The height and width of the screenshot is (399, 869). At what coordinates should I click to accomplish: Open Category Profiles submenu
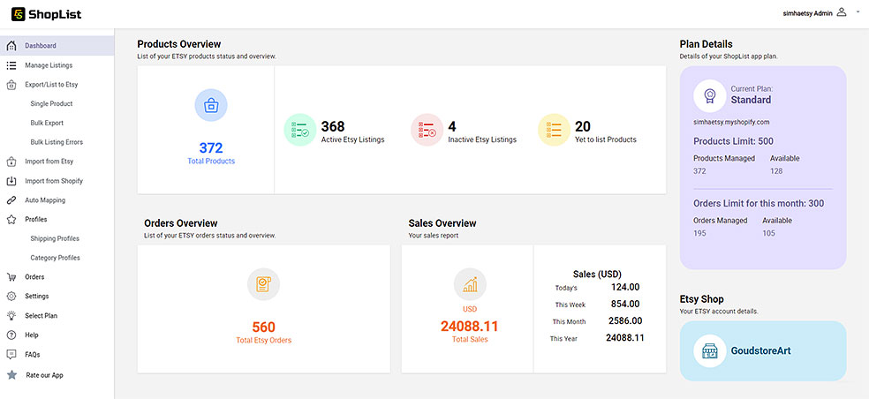(56, 258)
